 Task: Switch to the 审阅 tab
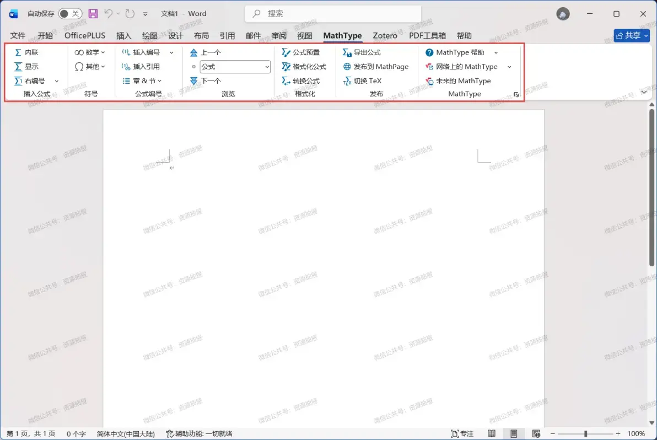pos(279,36)
